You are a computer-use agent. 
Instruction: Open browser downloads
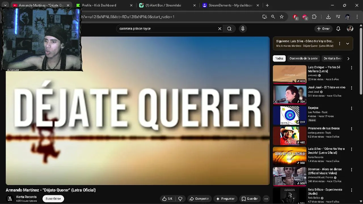328,17
